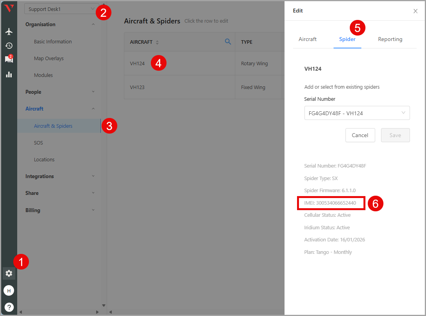Click the Spidertracks logo at top left
This screenshot has width=426, height=316.
(x=9, y=9)
